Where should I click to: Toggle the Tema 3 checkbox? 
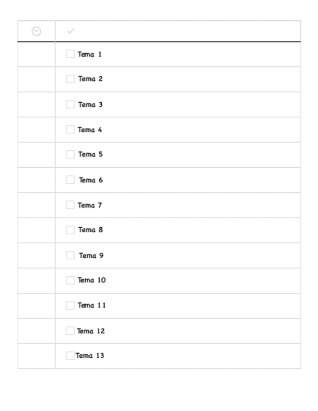tap(70, 104)
